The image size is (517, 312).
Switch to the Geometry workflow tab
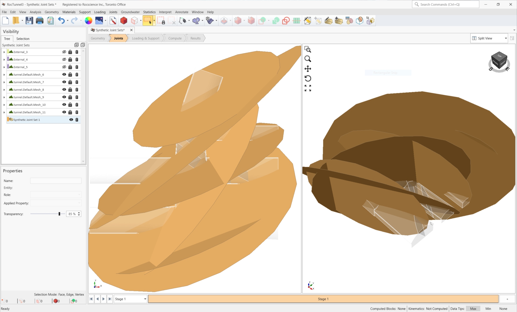click(x=99, y=38)
